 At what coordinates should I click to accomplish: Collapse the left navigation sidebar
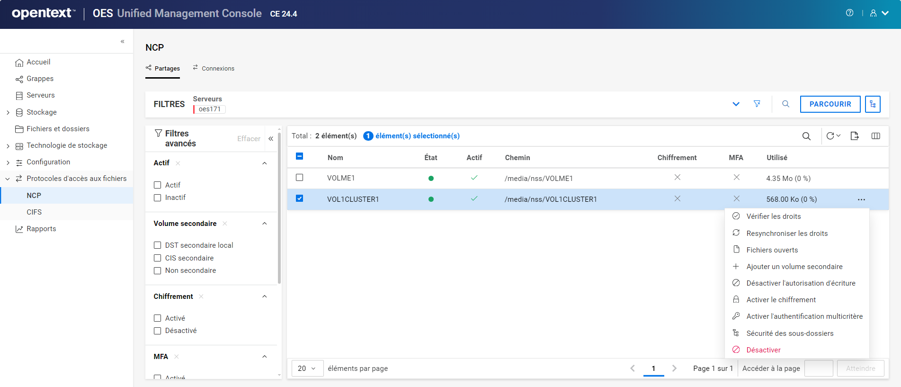point(122,42)
